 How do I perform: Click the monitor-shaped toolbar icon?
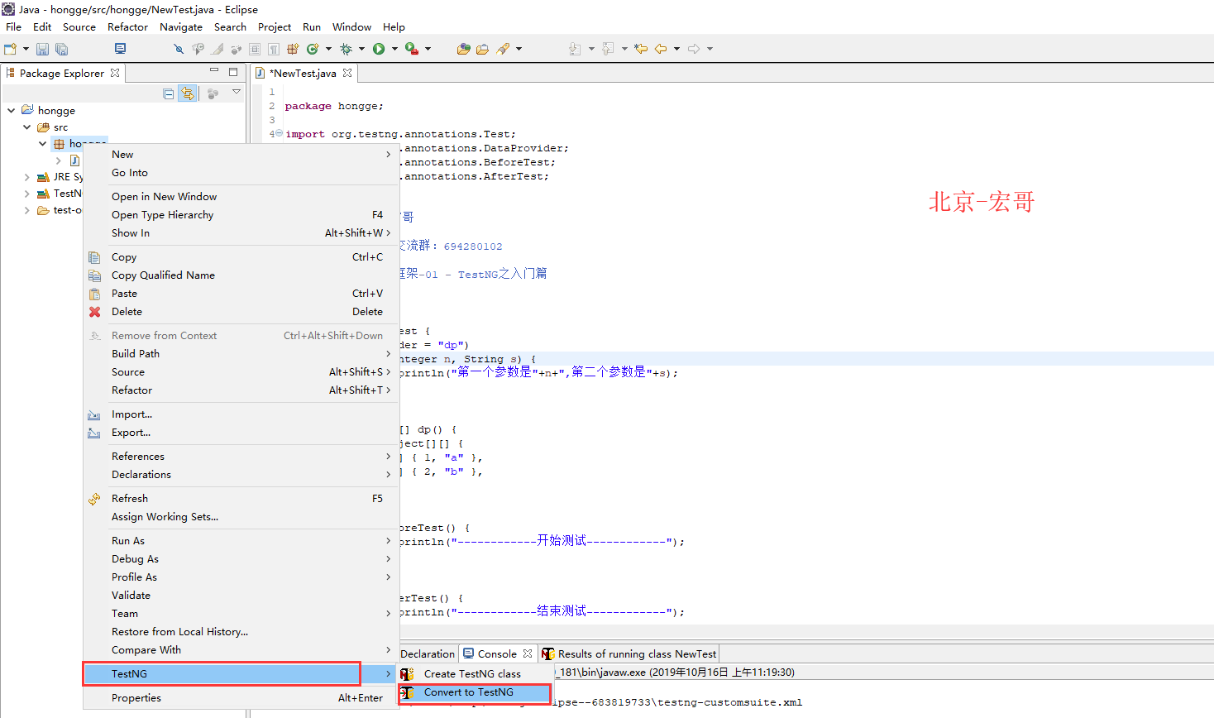point(120,49)
